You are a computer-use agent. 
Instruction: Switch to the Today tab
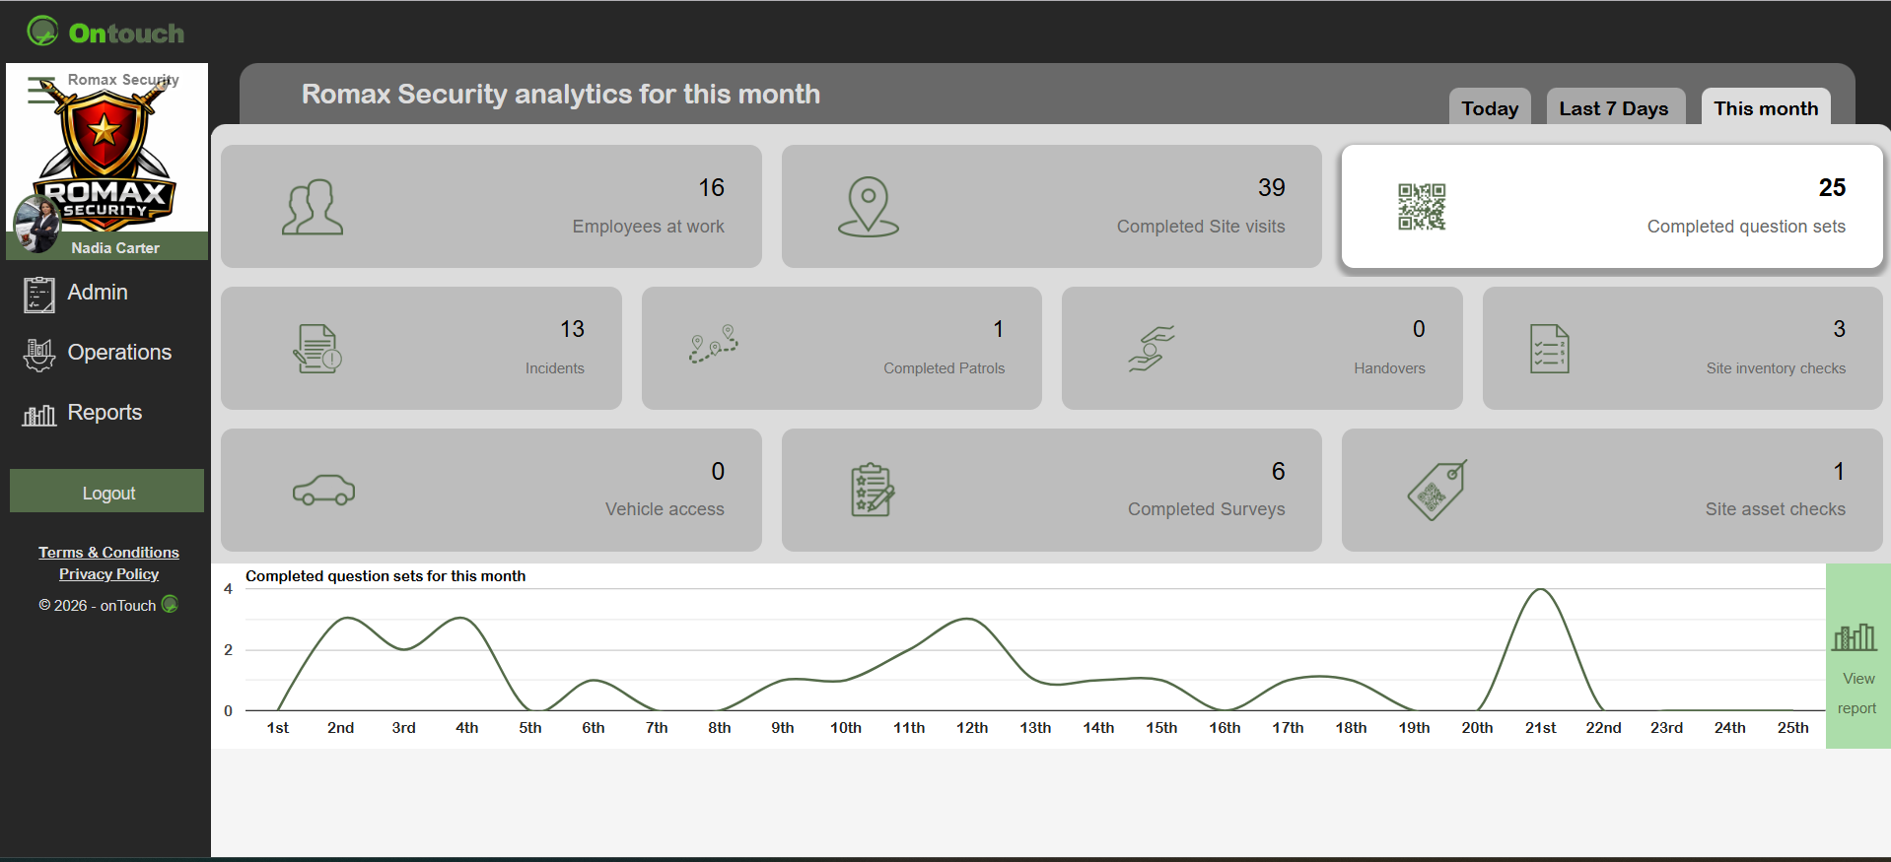coord(1489,108)
